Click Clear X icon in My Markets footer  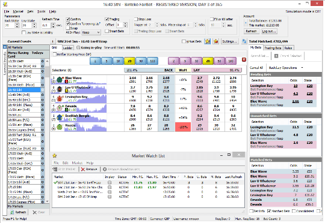tap(35, 212)
